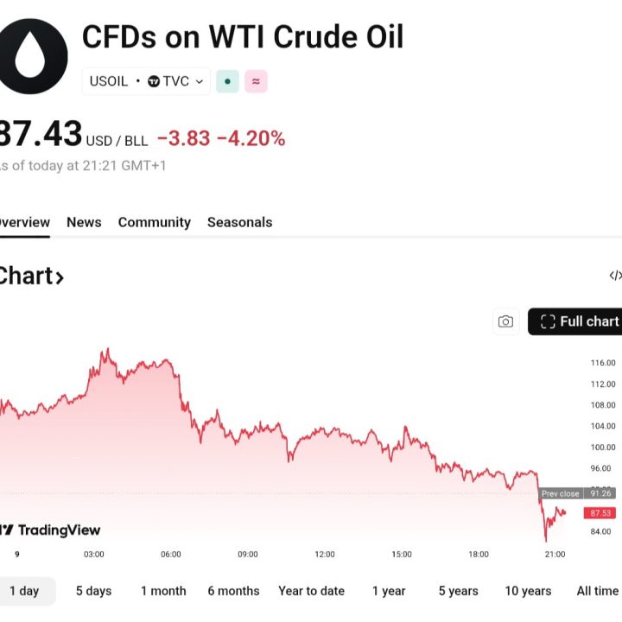Select the 1 day time range
Screen dimensions: 622x622
[24, 591]
